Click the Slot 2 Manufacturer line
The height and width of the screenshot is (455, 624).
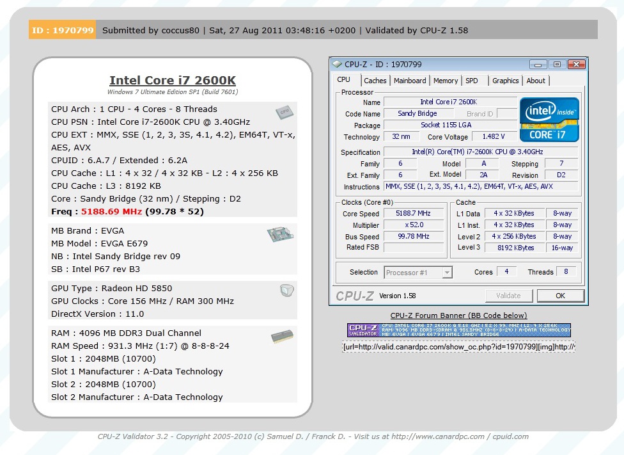(137, 397)
